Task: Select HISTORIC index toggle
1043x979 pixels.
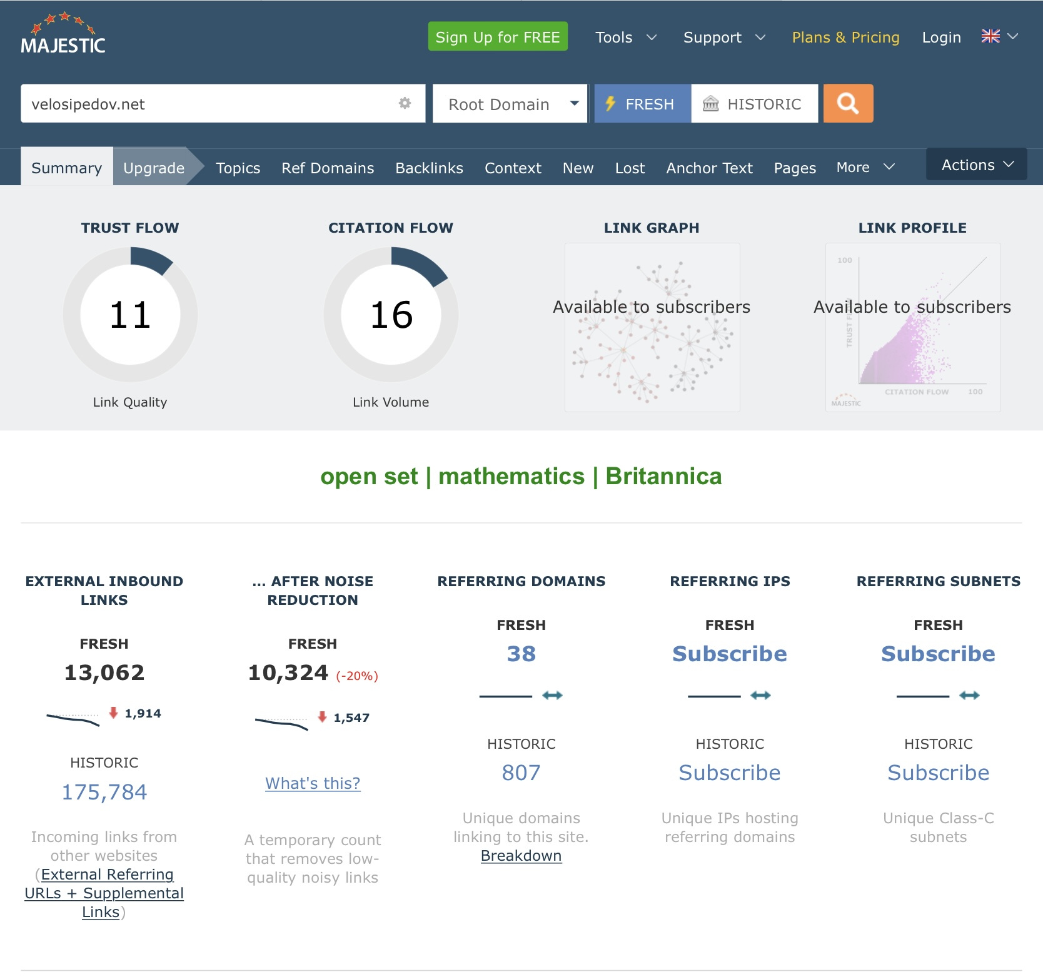Action: pos(755,103)
